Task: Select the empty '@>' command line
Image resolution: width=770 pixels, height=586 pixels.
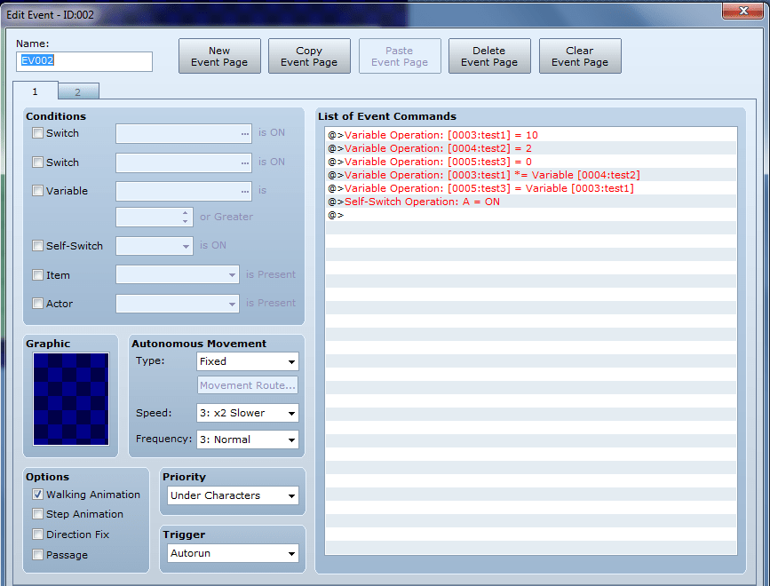Action: point(531,215)
